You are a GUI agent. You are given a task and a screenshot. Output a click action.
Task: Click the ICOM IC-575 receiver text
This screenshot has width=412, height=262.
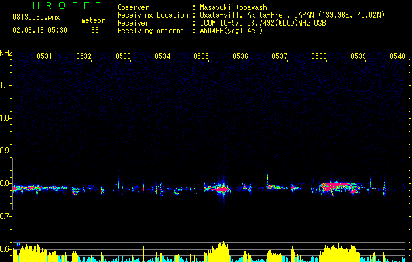click(x=263, y=23)
